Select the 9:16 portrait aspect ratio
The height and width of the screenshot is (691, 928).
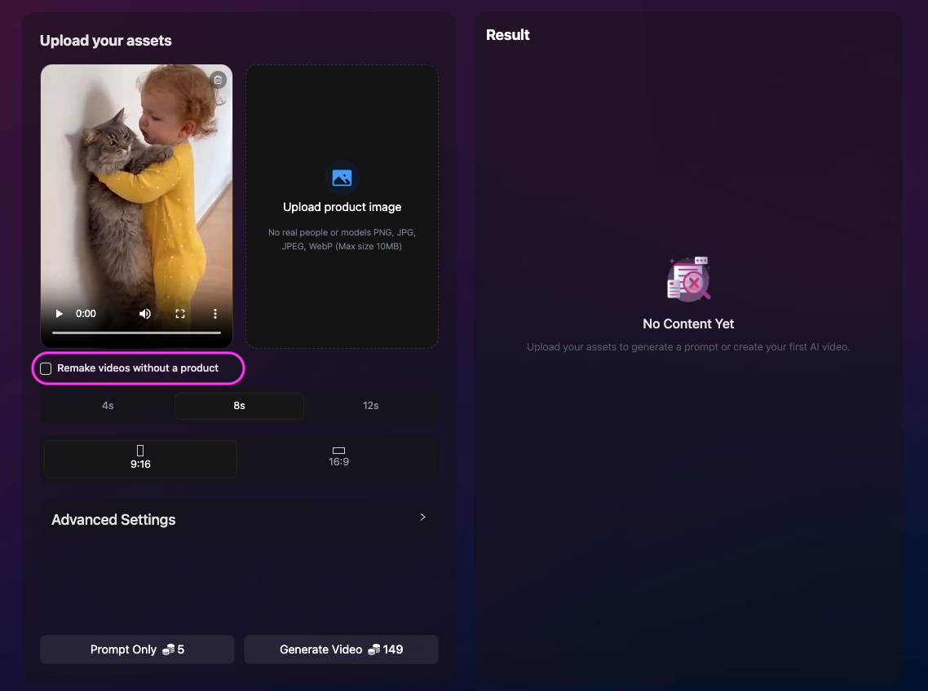tap(140, 459)
